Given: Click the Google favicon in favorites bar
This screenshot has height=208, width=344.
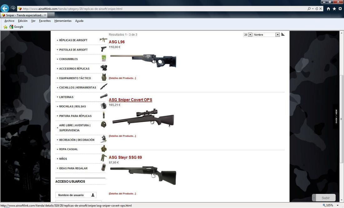Looking at the screenshot, I should point(11,27).
